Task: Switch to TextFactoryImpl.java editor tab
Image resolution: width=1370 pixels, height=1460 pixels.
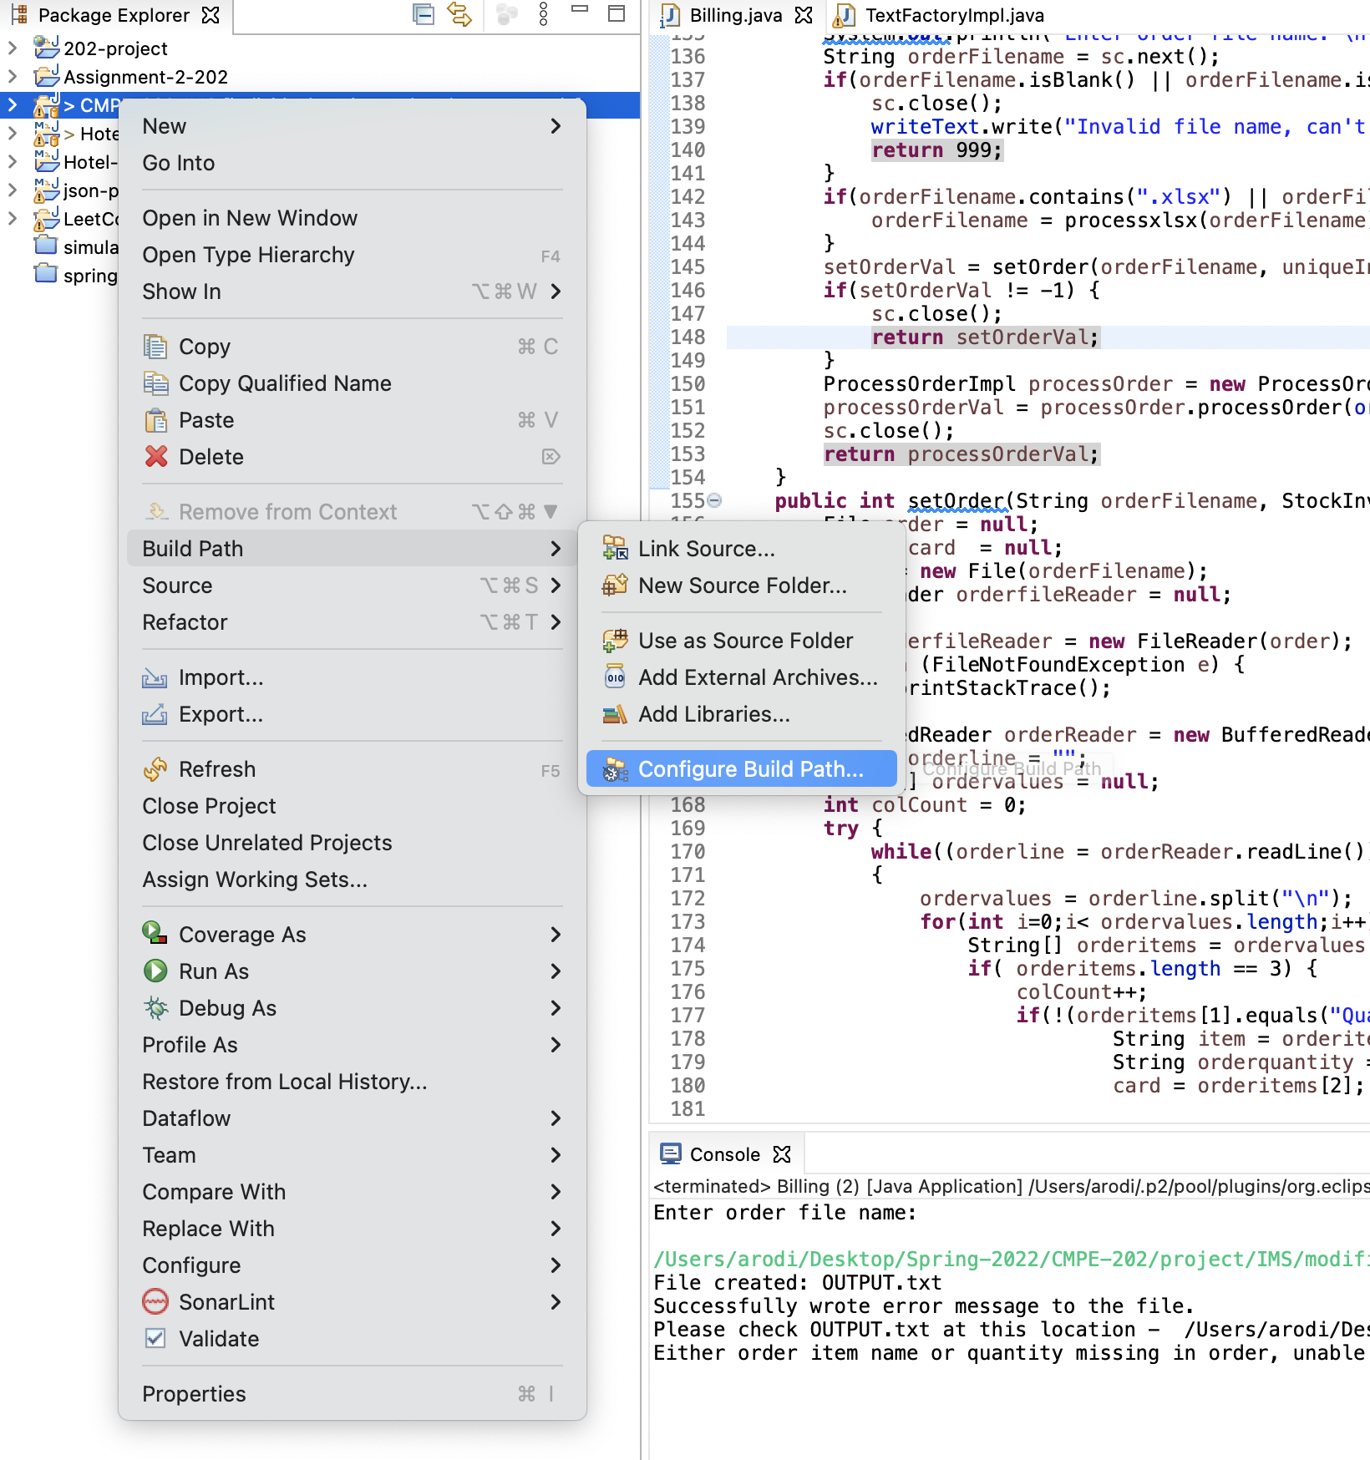Action: pyautogui.click(x=940, y=15)
